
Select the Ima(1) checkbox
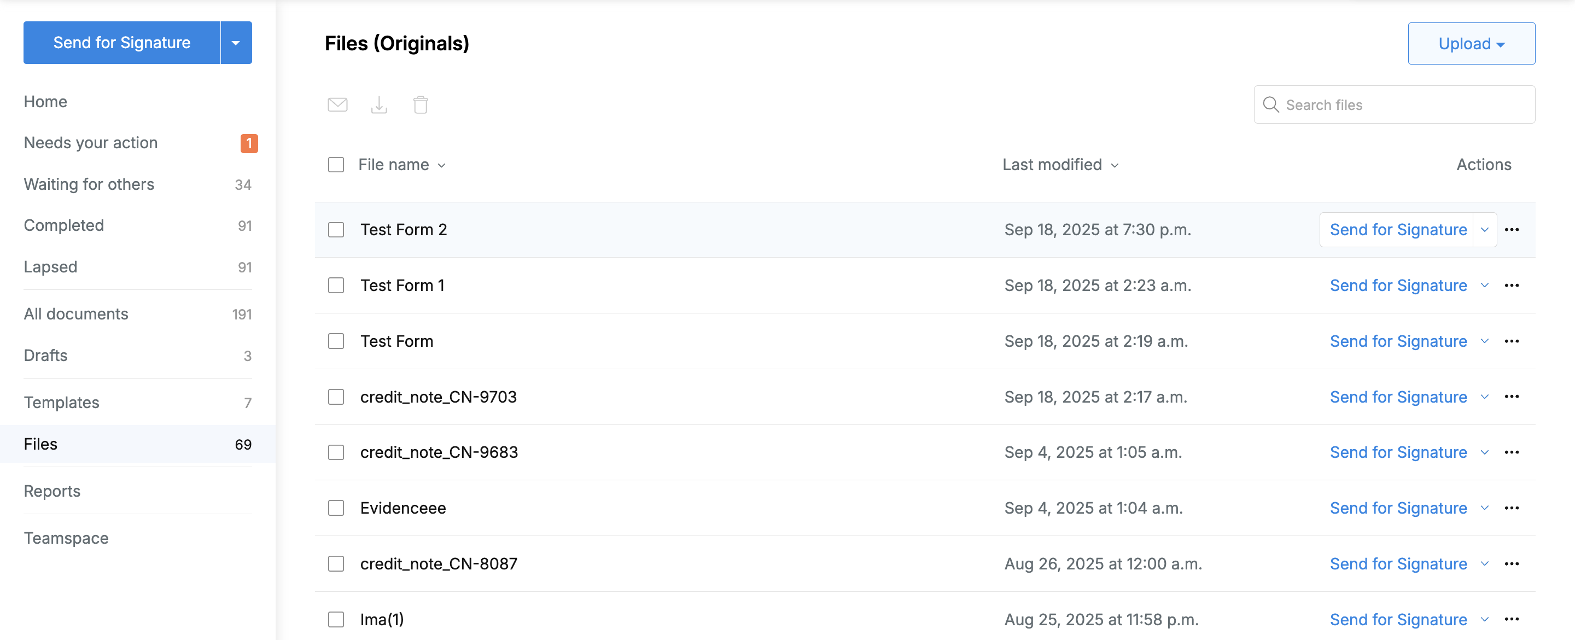(336, 619)
